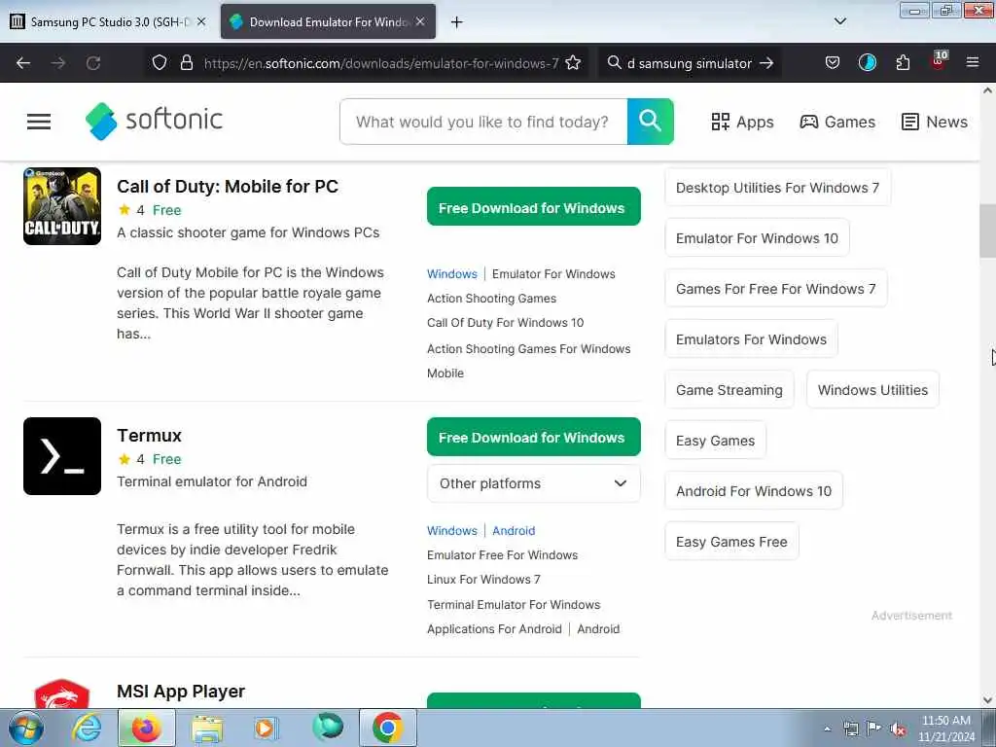Reload the current page

(93, 63)
